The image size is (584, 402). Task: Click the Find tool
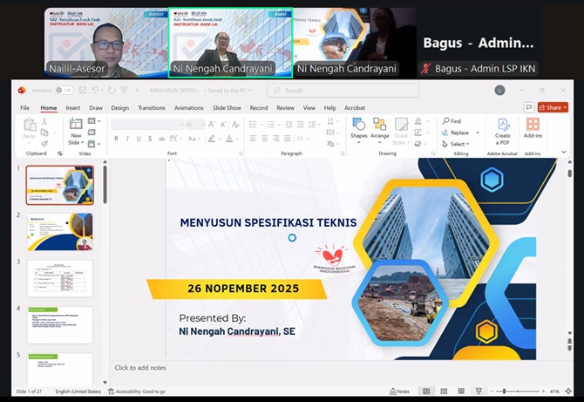(x=455, y=121)
